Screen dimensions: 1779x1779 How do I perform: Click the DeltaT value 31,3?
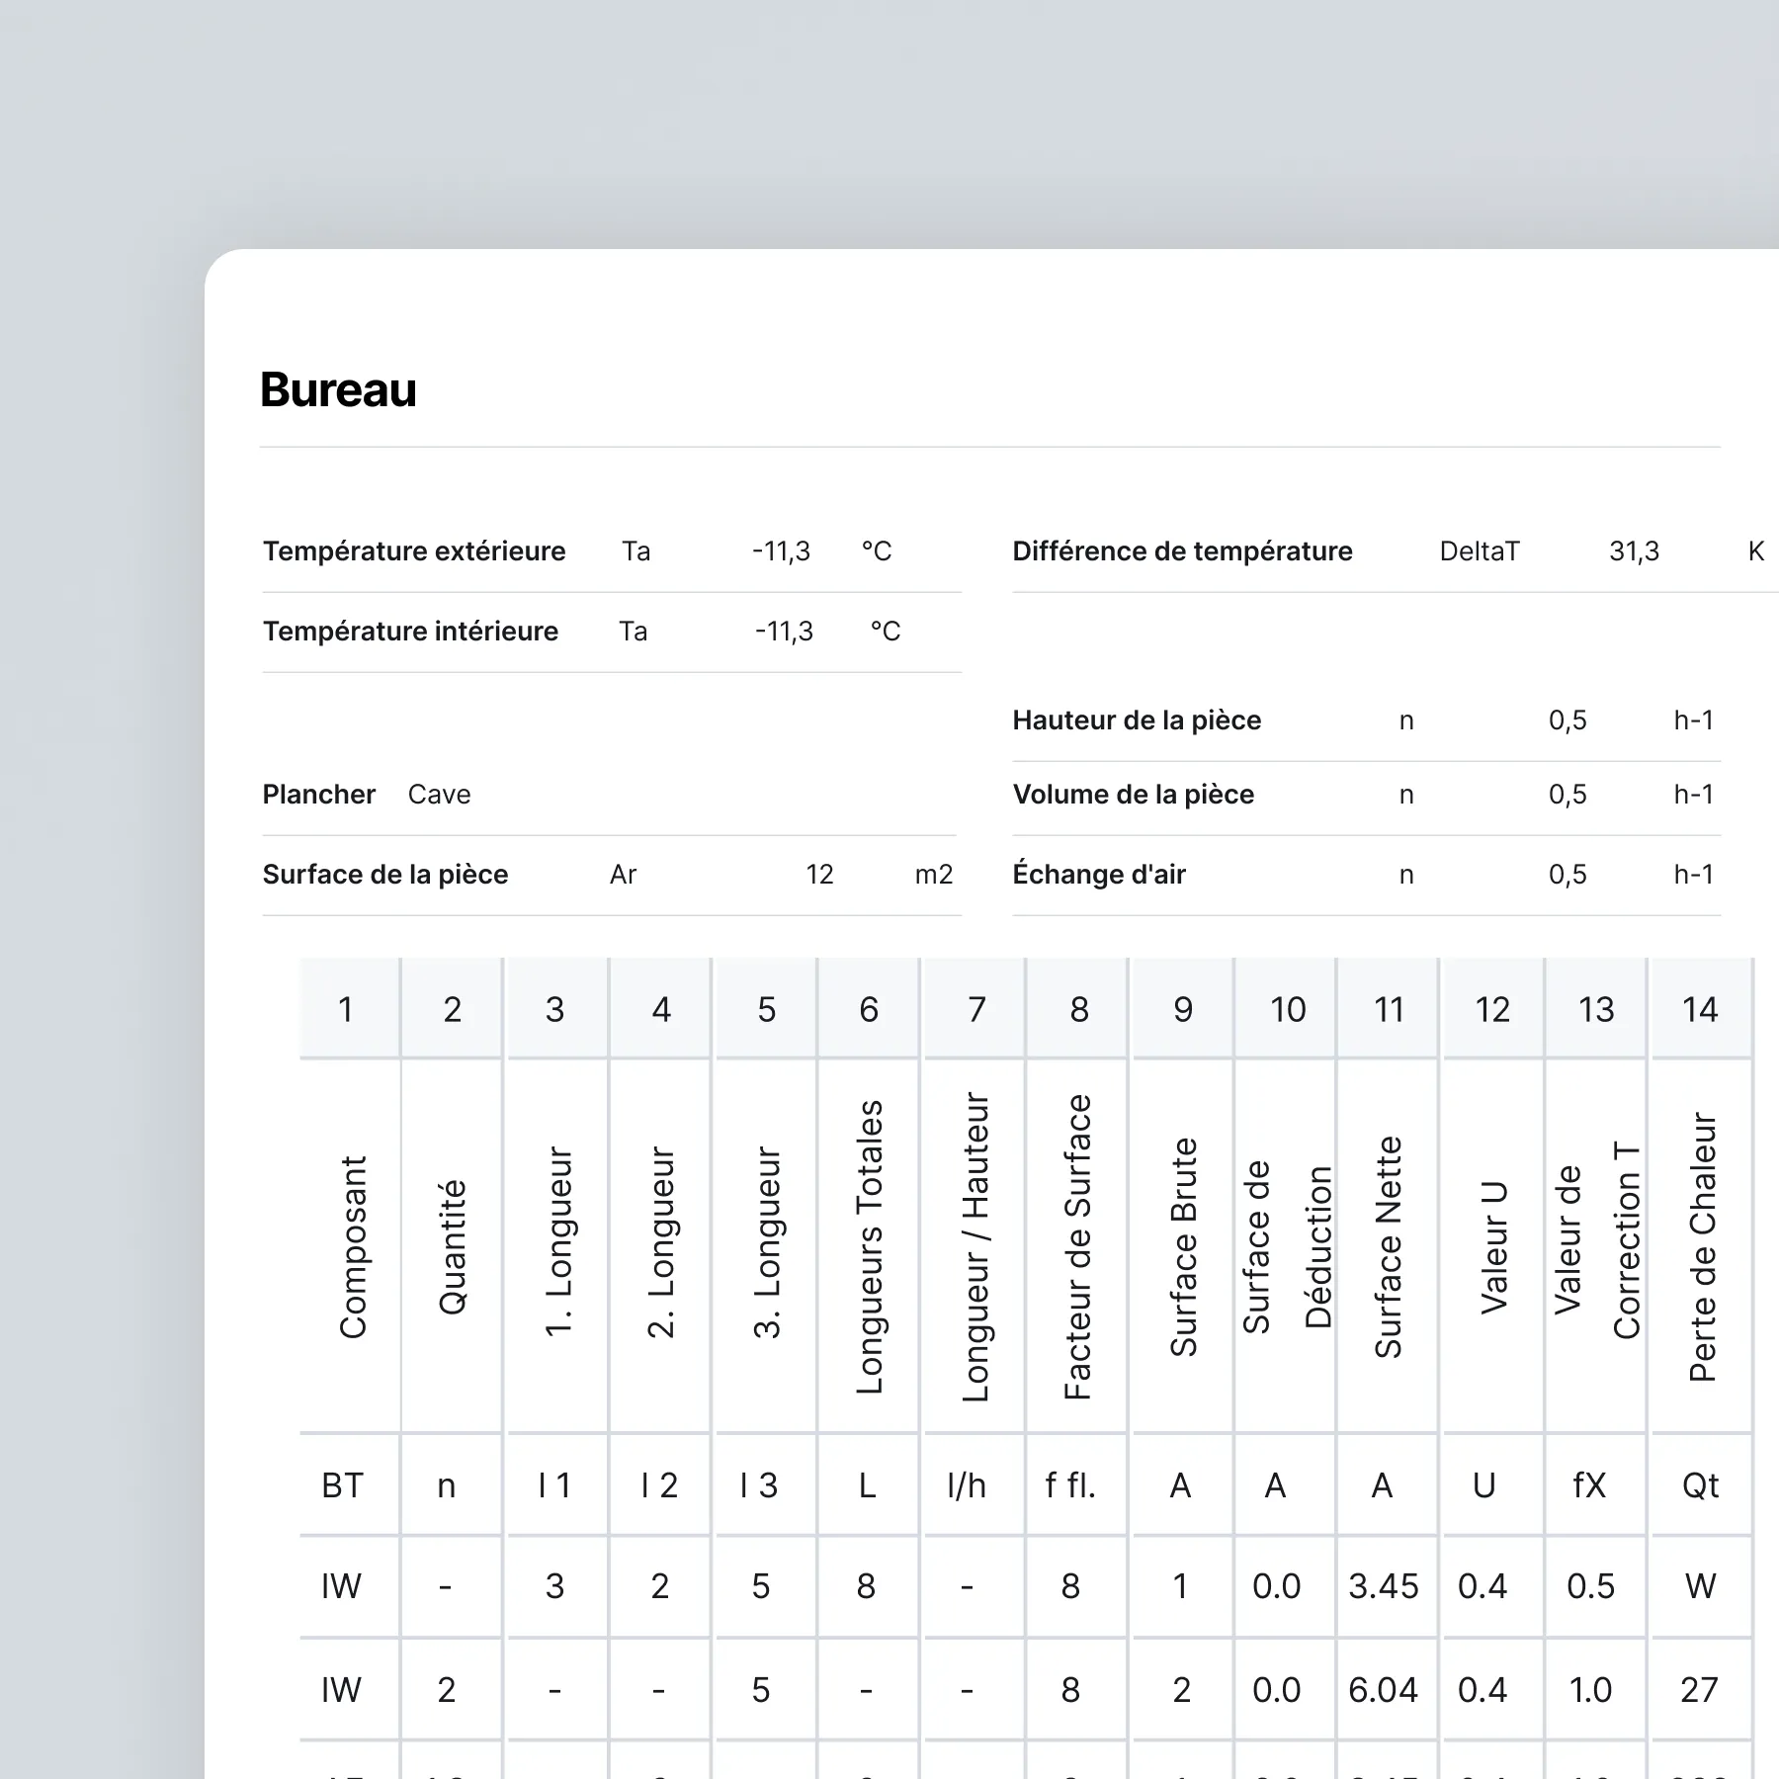1634,551
